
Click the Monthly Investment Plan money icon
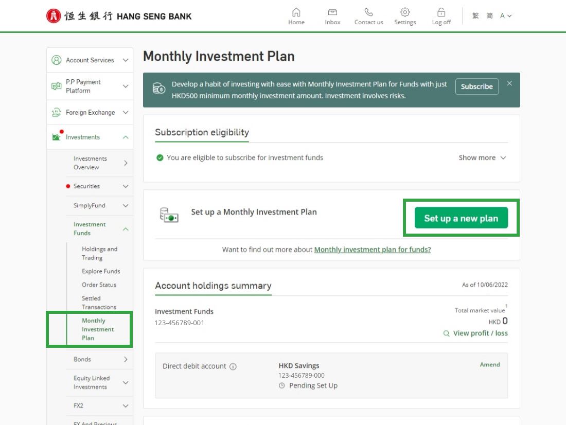click(x=169, y=215)
